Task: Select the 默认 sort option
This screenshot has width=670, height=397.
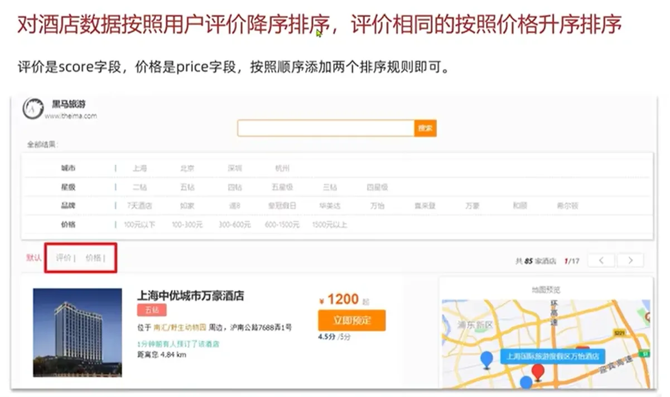Action: click(33, 258)
